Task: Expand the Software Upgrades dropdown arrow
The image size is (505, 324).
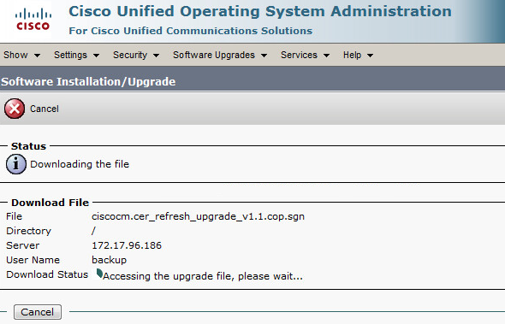Action: coord(264,56)
